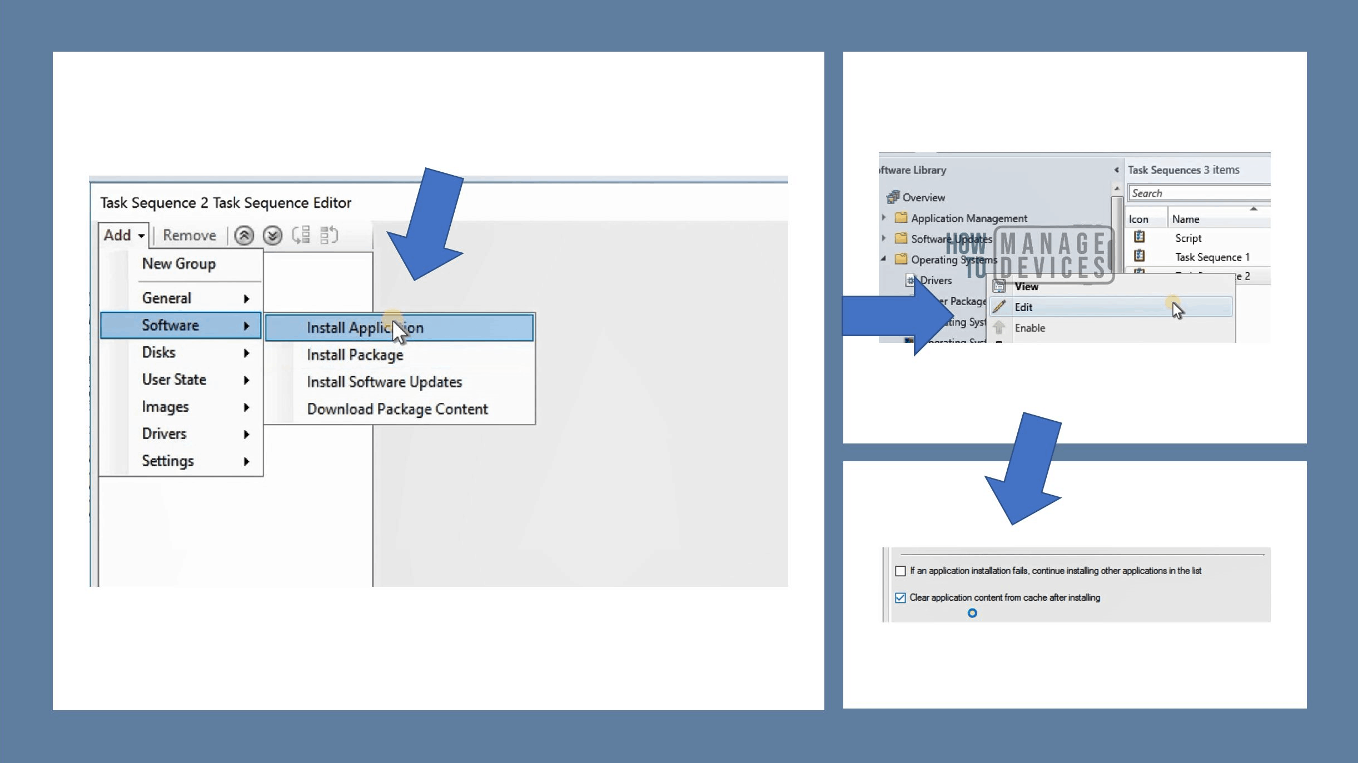Click the Operating Systems folder icon
1358x763 pixels.
[901, 259]
